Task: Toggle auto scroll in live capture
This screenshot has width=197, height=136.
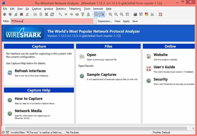Action: pos(102,14)
